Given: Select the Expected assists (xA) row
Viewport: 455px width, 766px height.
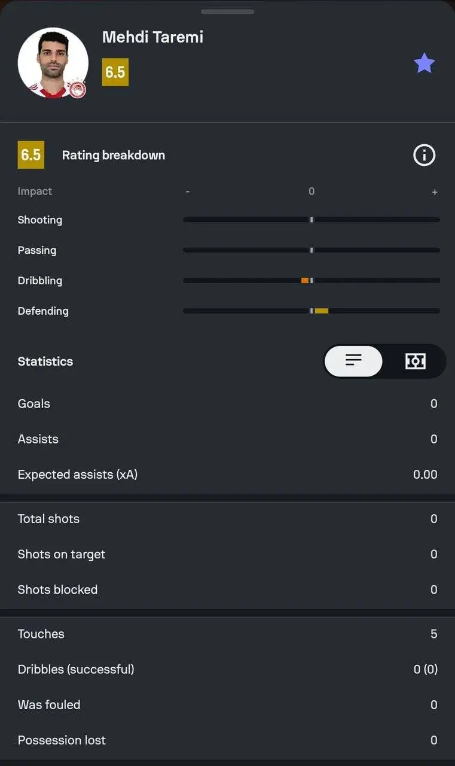Looking at the screenshot, I should tap(227, 475).
